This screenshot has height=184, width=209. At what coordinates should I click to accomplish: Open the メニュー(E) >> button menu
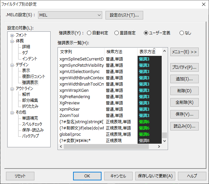pos(185,52)
